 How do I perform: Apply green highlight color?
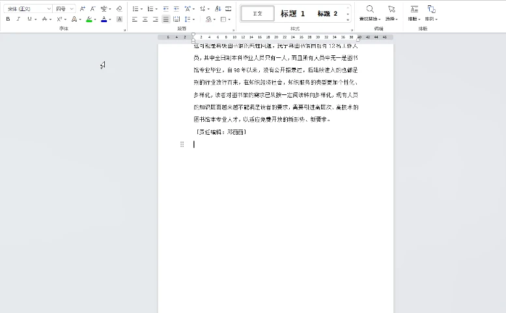point(89,20)
